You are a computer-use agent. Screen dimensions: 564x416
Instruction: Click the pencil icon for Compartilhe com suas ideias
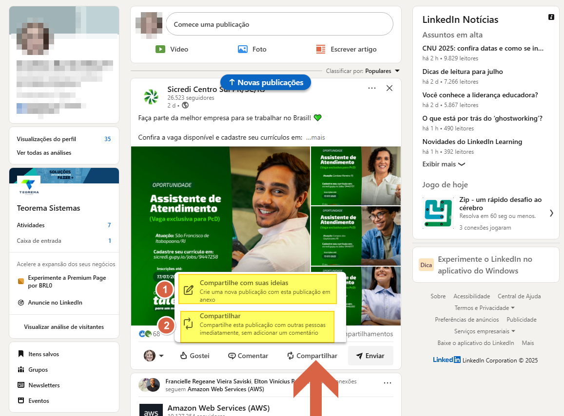(x=189, y=290)
